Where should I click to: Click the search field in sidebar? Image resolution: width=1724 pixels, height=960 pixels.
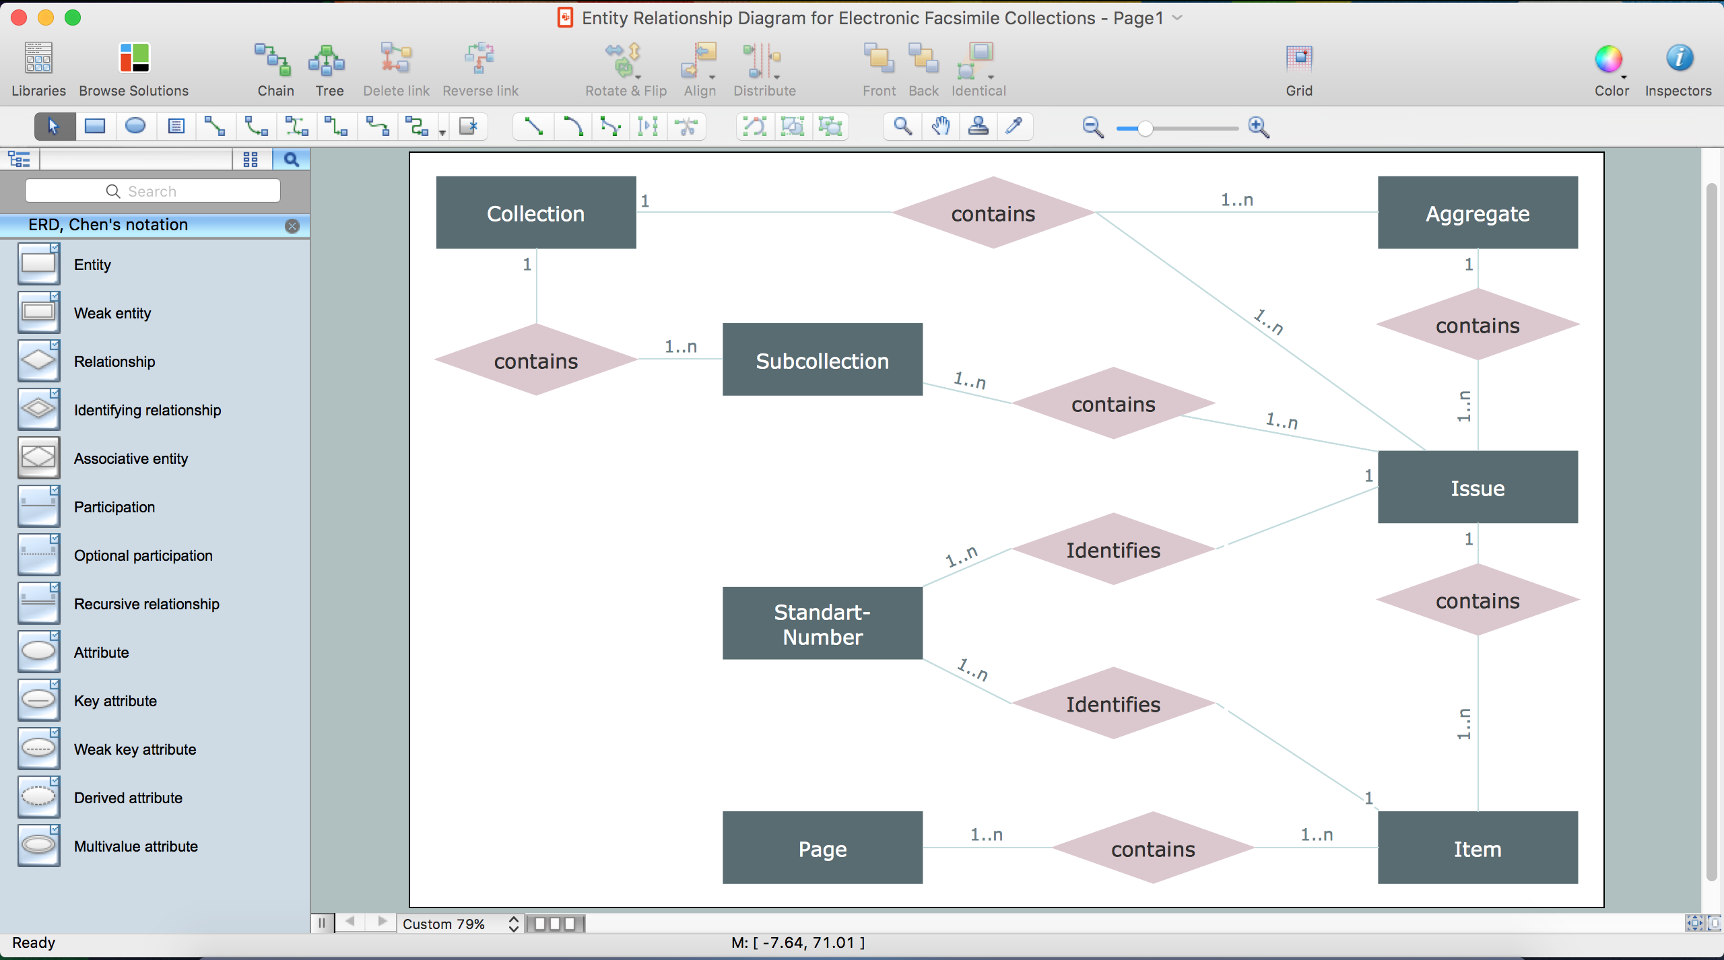(x=152, y=191)
